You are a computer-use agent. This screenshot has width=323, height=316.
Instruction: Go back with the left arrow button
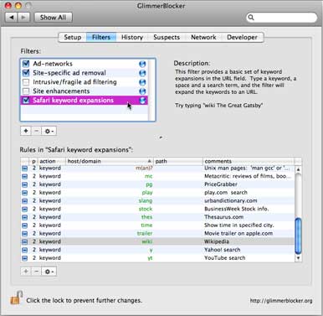12,18
